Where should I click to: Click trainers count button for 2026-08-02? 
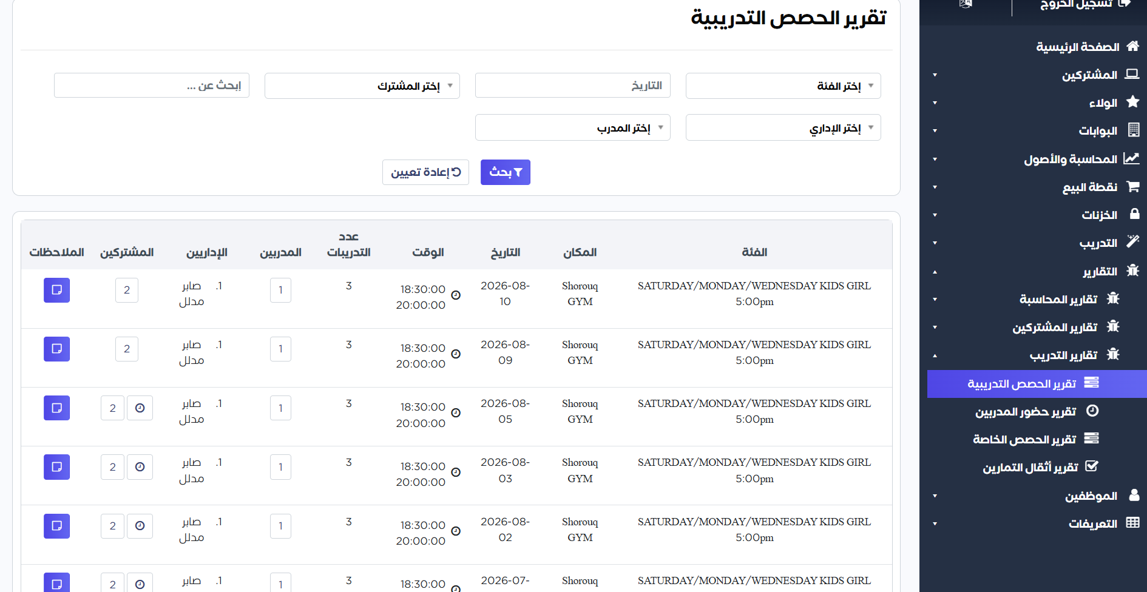coord(280,526)
